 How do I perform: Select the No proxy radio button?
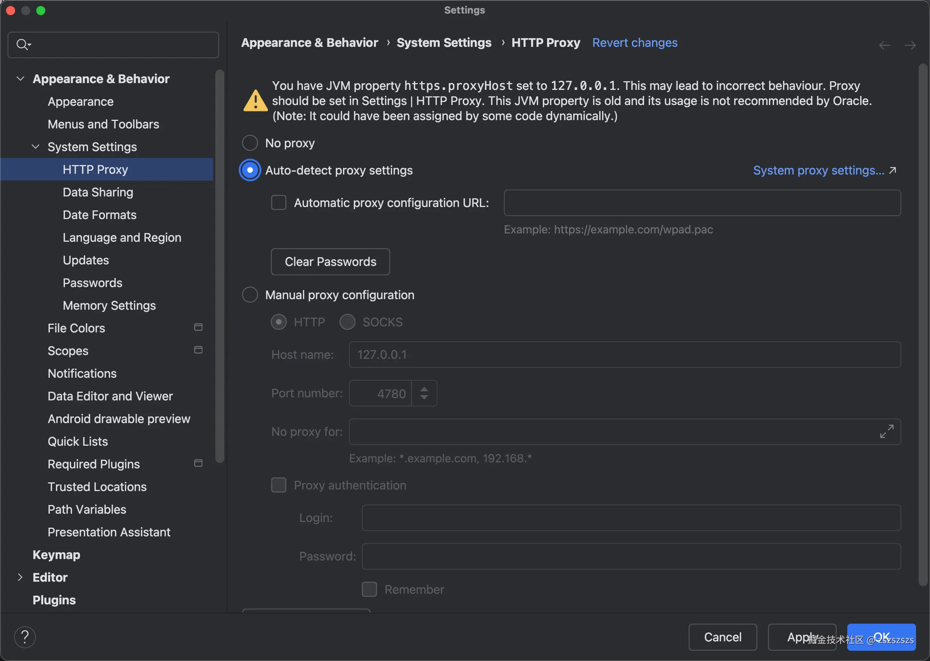point(250,143)
